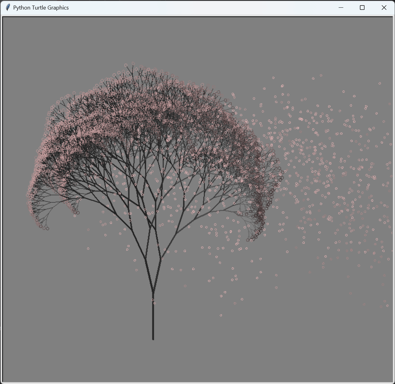Click the lowest right-side drooping branch tip
Viewport: 395px width, 384px height.
248,240
